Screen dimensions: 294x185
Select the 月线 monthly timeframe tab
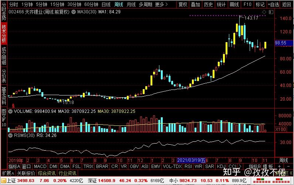(x=131, y=4)
